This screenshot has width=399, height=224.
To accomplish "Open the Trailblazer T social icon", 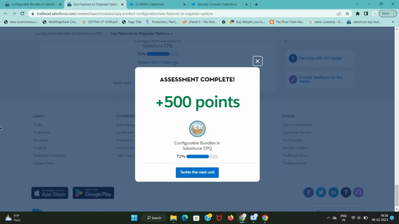I will (346, 192).
